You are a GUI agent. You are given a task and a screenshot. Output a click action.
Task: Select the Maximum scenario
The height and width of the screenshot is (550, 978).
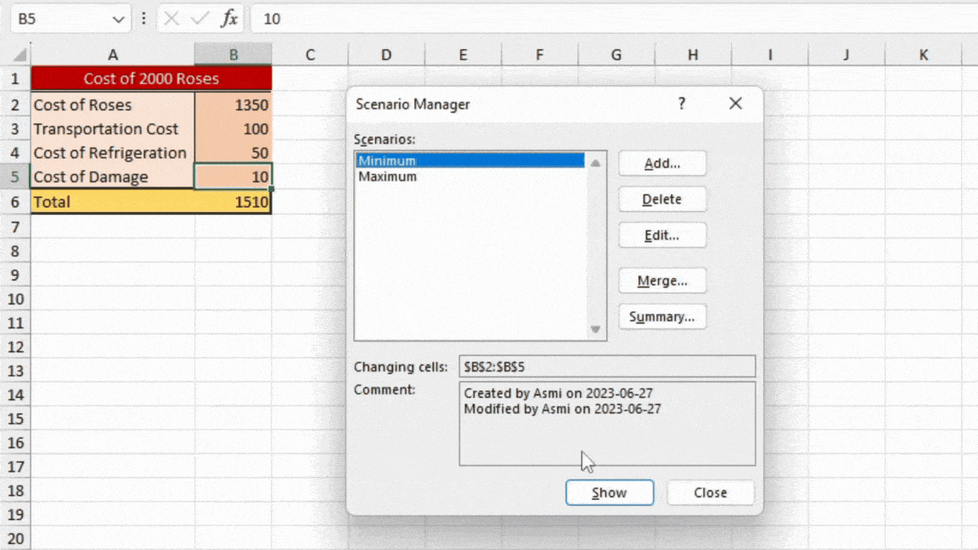point(388,177)
